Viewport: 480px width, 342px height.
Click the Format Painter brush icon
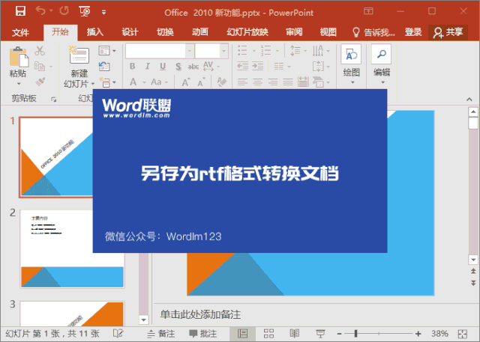pos(40,82)
